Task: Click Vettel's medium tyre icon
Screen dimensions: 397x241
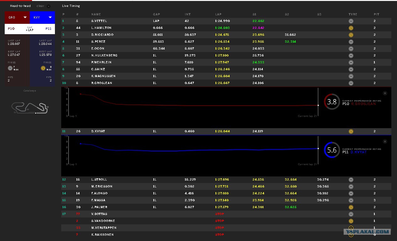Action: pos(351,21)
